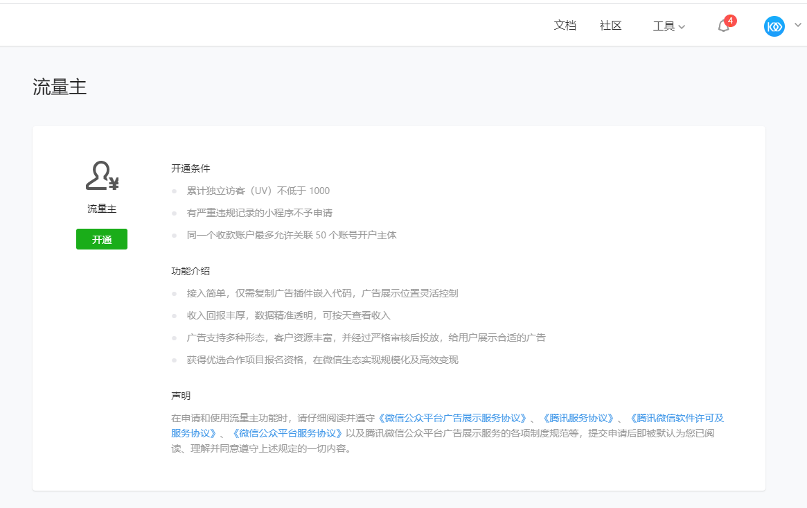Click the red badge showing 4 notifications
This screenshot has height=508, width=807.
(x=730, y=21)
